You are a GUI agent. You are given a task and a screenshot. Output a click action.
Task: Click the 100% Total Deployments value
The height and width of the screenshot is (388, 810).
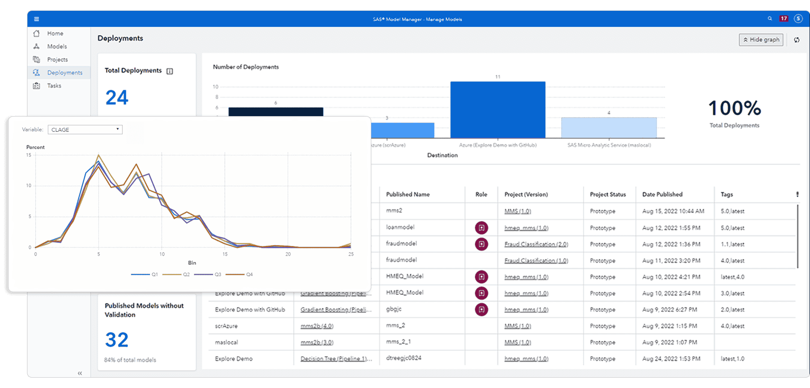click(x=734, y=108)
